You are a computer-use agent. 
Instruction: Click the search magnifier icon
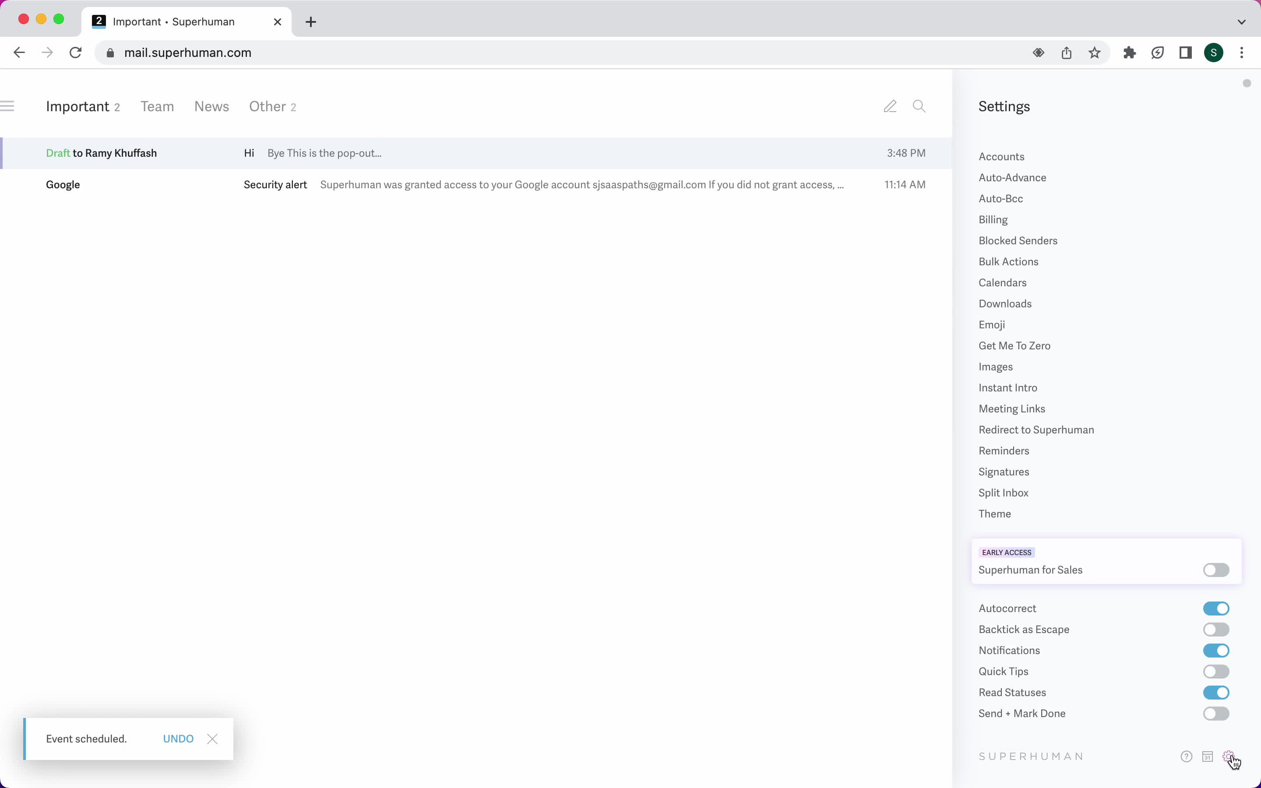click(919, 106)
